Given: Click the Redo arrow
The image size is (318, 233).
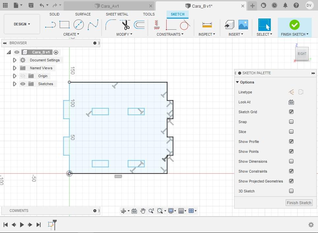Looking at the screenshot, I should pyautogui.click(x=55, y=5).
